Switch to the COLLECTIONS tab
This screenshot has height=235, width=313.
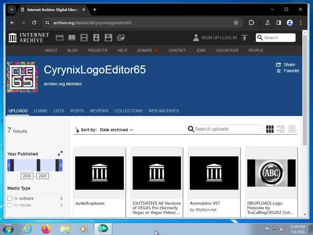point(128,111)
